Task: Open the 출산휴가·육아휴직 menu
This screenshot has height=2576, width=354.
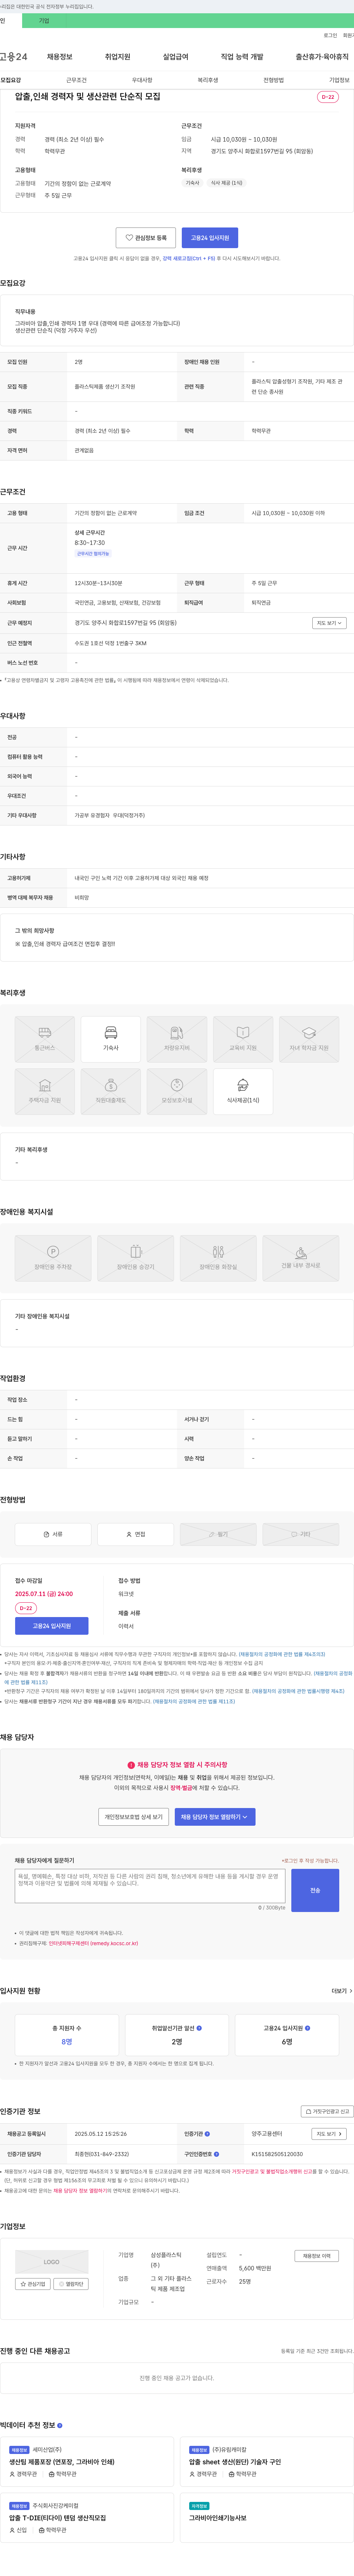Action: [x=322, y=57]
